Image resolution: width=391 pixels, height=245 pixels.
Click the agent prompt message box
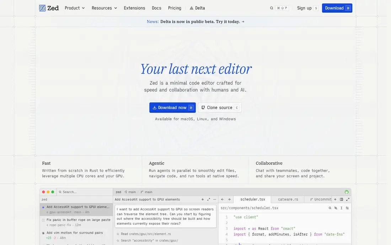coord(166,216)
